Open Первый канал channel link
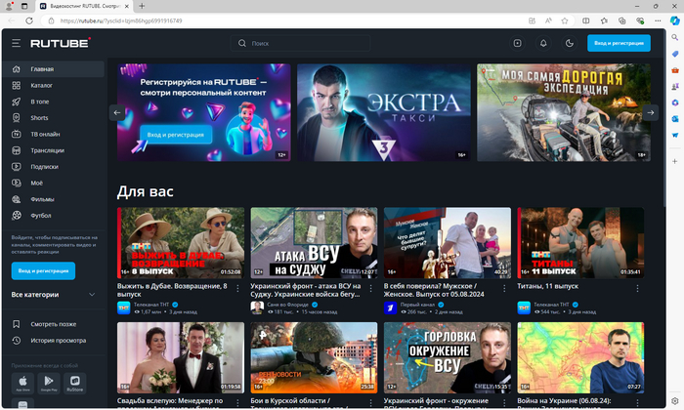684x410 pixels. point(417,305)
